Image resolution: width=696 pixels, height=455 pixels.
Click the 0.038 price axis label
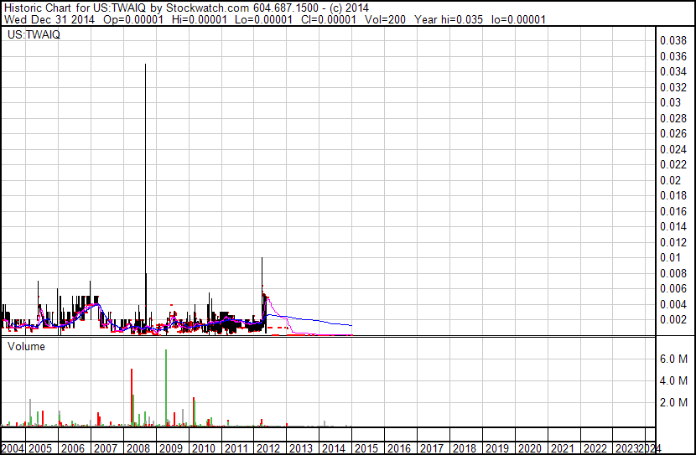pos(673,40)
